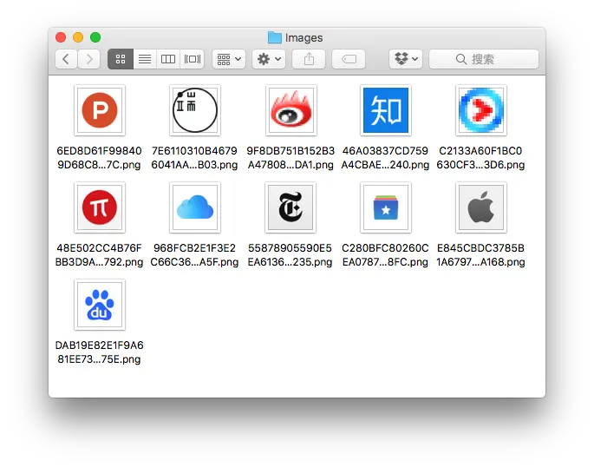The width and height of the screenshot is (594, 467).
Task: Click file name 55878905590E5 EA6136...235.png
Action: pyautogui.click(x=290, y=254)
